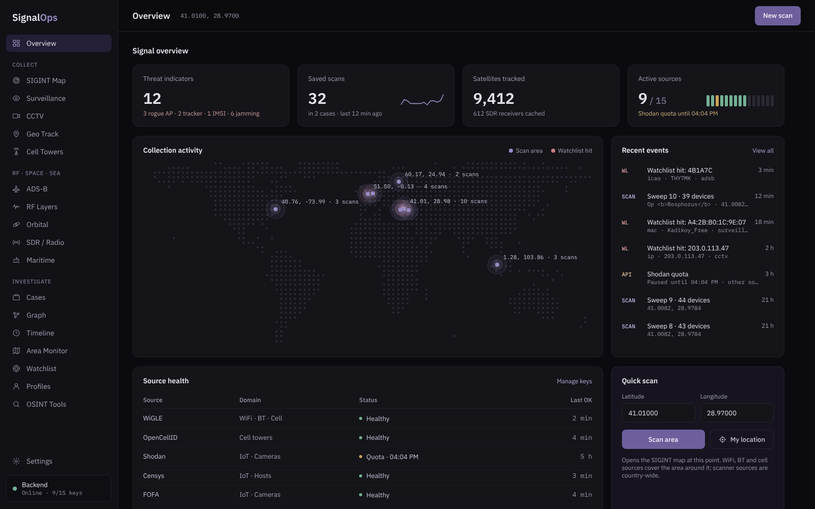Select the Timeline clock icon
This screenshot has width=815, height=509.
point(16,333)
